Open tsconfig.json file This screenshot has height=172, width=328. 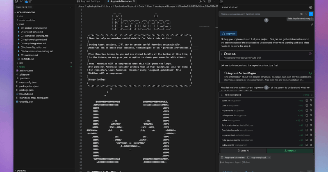point(26,102)
